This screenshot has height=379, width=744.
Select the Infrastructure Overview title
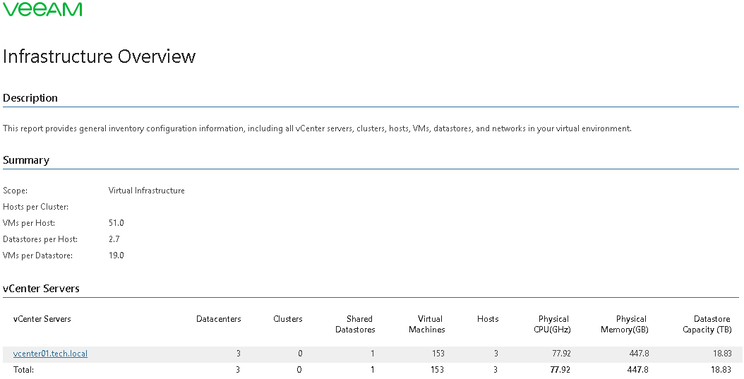[x=99, y=56]
